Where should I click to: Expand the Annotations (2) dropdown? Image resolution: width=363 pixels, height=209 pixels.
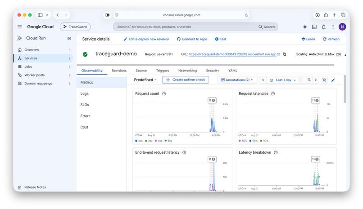[236, 80]
